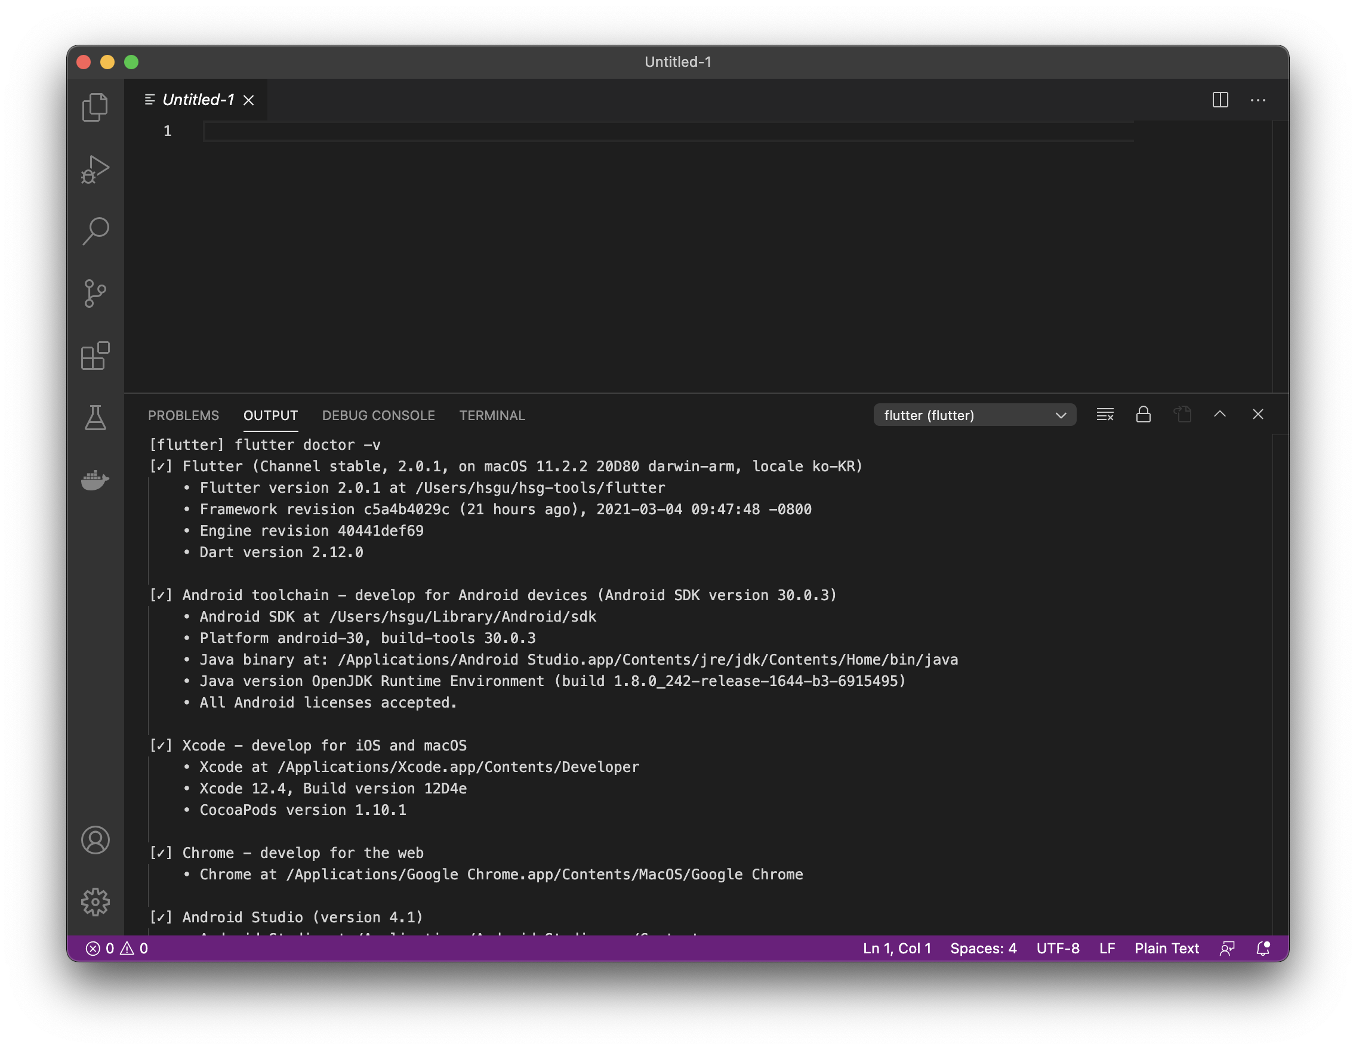Screen dimensions: 1356x1050
Task: Select the Extensions icon in sidebar
Action: 95,353
